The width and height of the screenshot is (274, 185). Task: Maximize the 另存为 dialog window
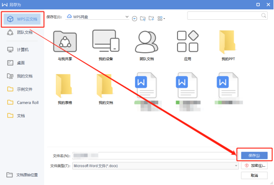point(258,4)
